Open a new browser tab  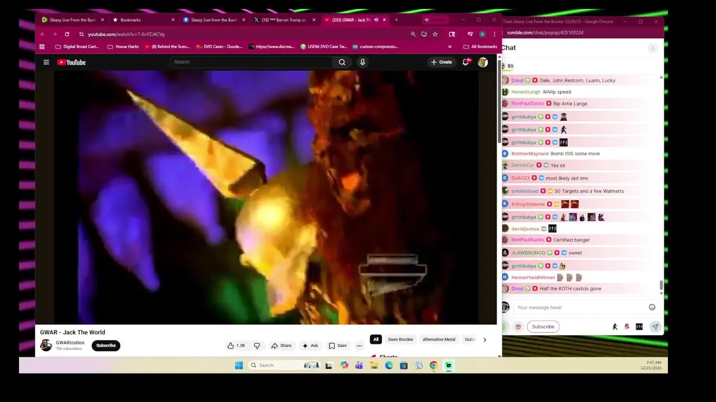point(397,20)
